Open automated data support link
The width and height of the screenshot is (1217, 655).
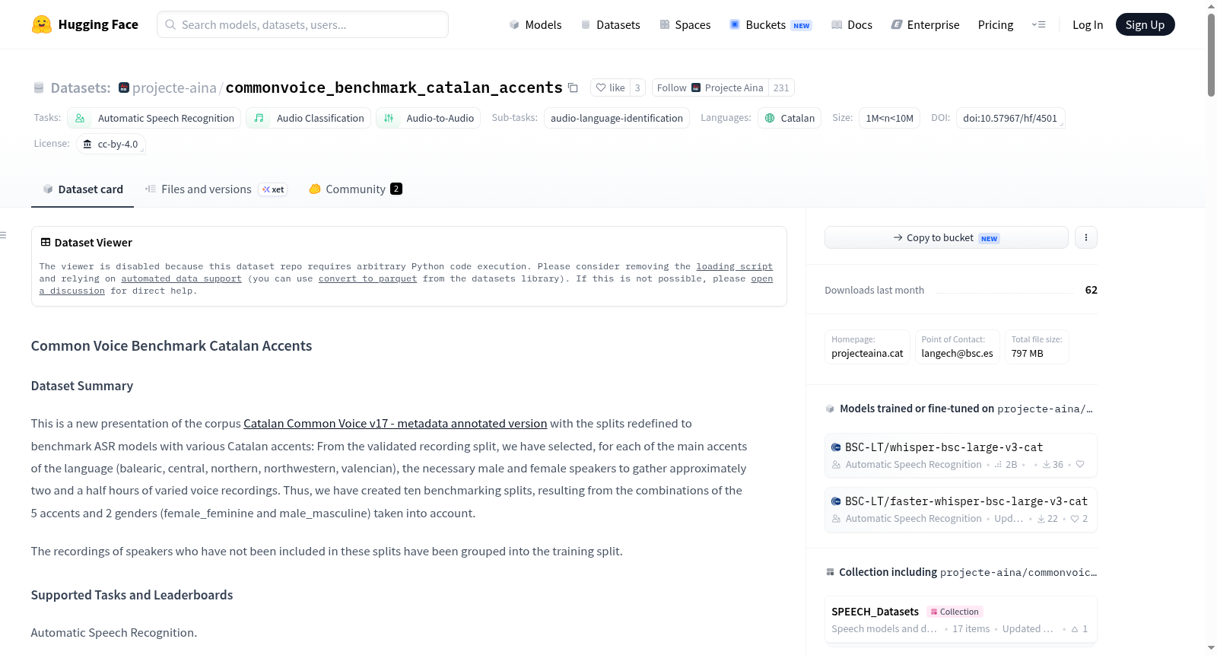click(181, 279)
